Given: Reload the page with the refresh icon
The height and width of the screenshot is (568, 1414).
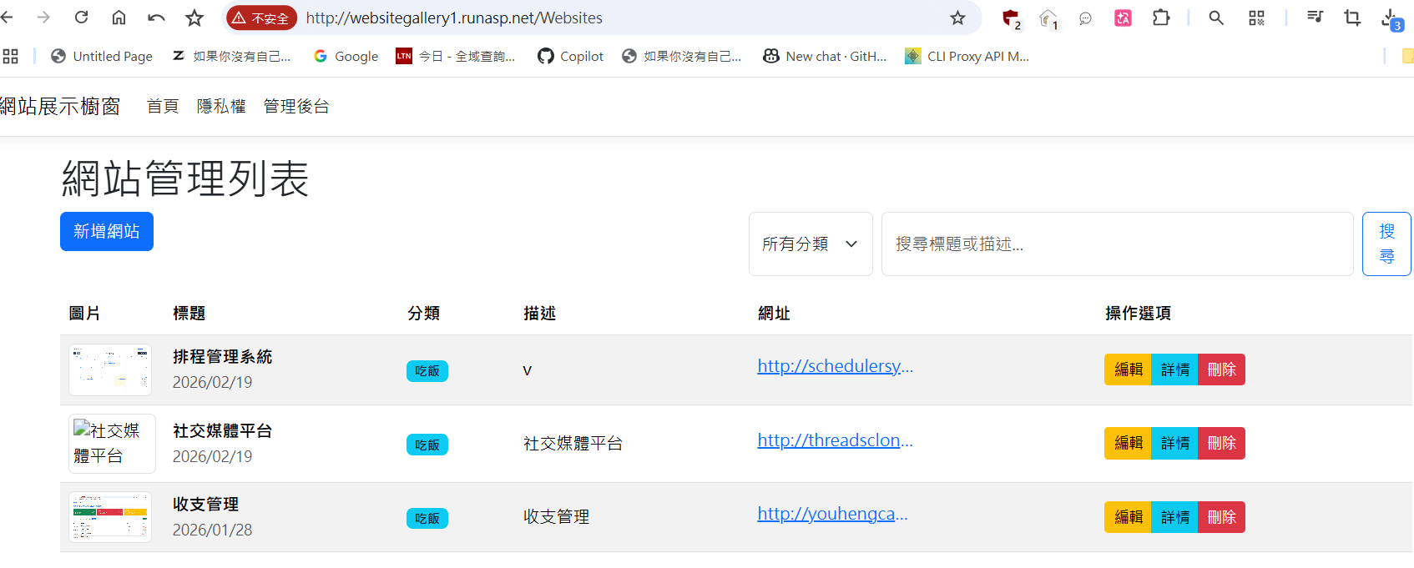Looking at the screenshot, I should point(81,18).
